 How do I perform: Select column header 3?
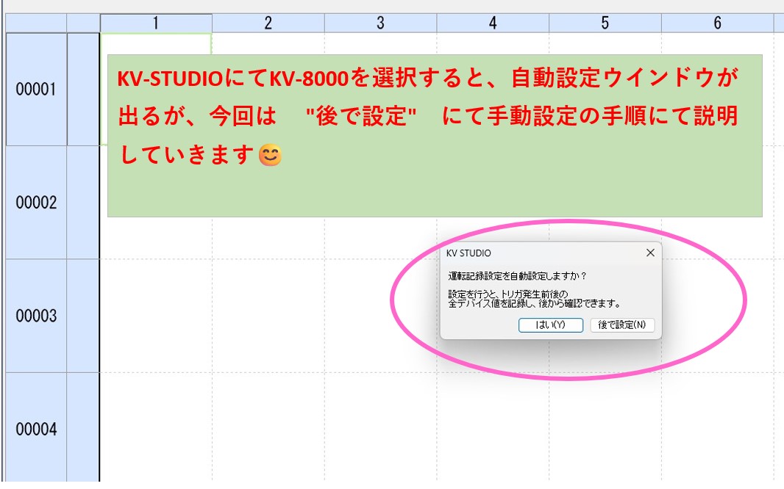(x=380, y=23)
